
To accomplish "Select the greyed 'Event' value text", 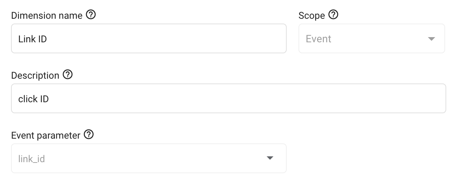I will 318,39.
